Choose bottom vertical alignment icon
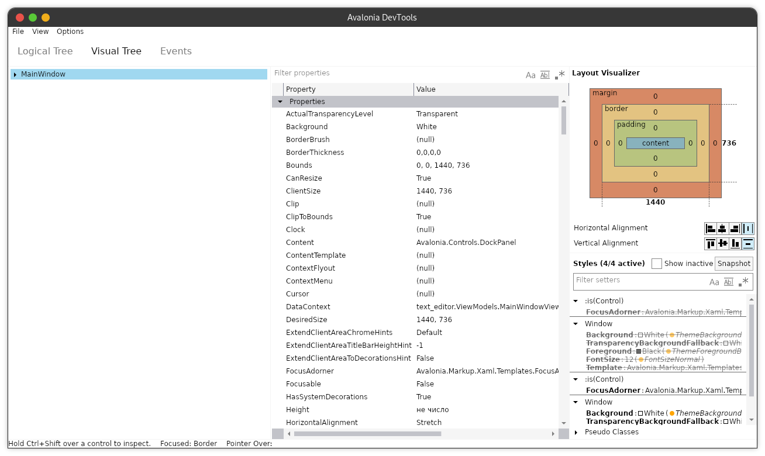Screen dimensions: 765x456 736,243
